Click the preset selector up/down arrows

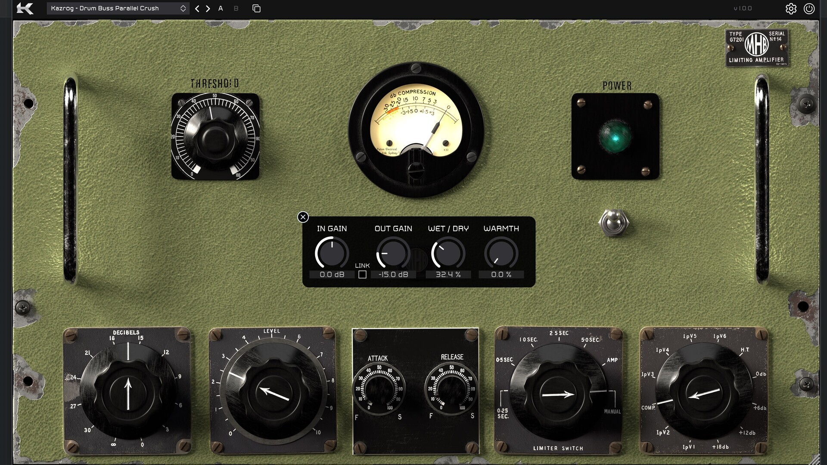point(183,9)
